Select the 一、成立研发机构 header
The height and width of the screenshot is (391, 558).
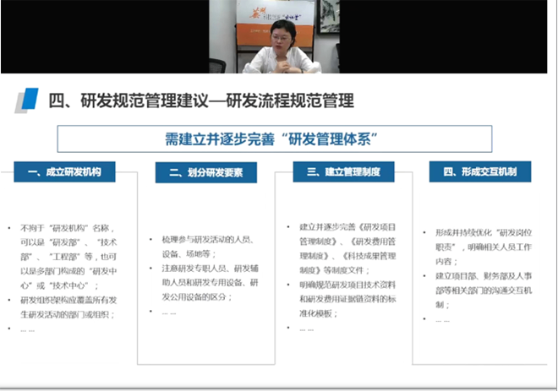[x=64, y=172]
